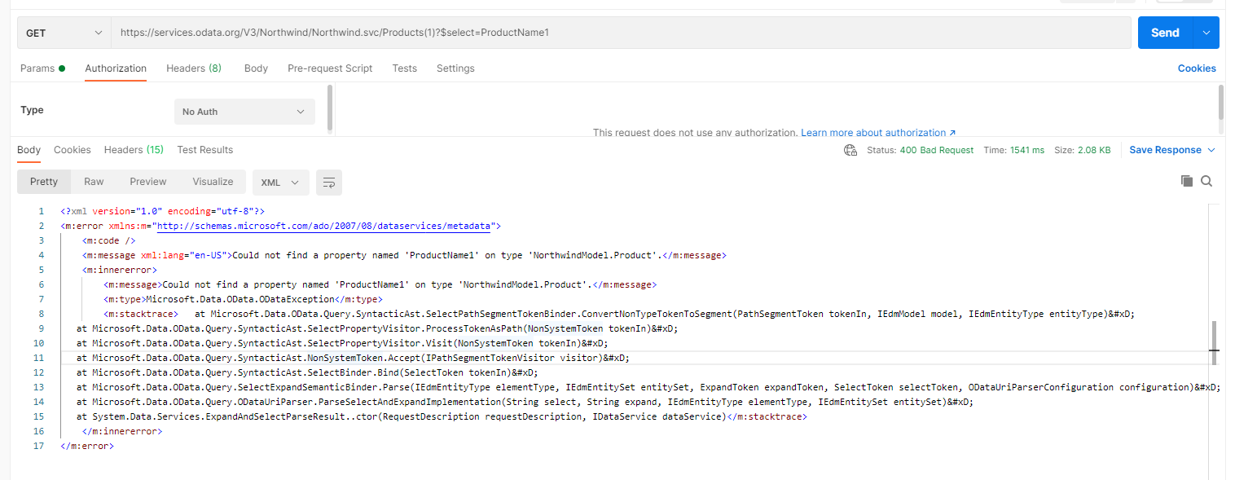This screenshot has height=480, width=1235.
Task: Expand the No Auth type dropdown
Action: click(x=244, y=112)
